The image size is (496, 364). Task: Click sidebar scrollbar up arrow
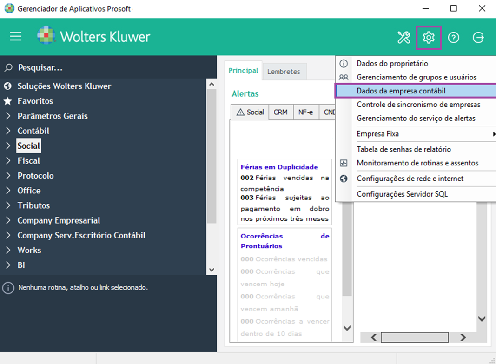pyautogui.click(x=212, y=84)
